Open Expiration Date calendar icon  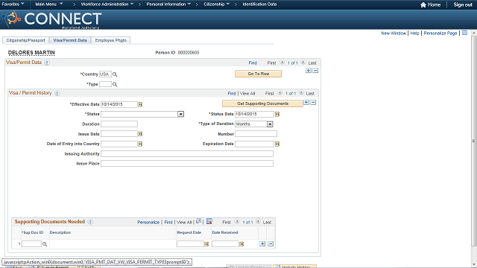(277, 144)
